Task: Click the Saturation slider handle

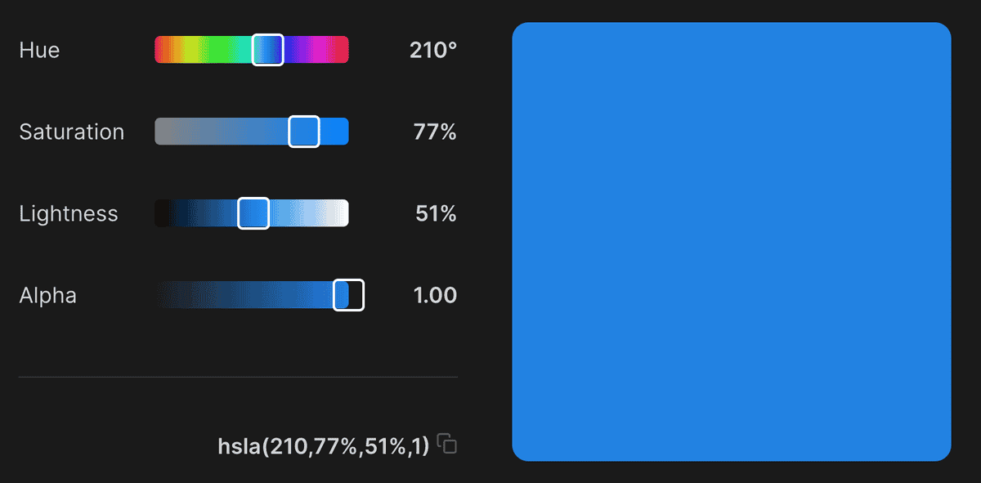Action: pyautogui.click(x=303, y=131)
